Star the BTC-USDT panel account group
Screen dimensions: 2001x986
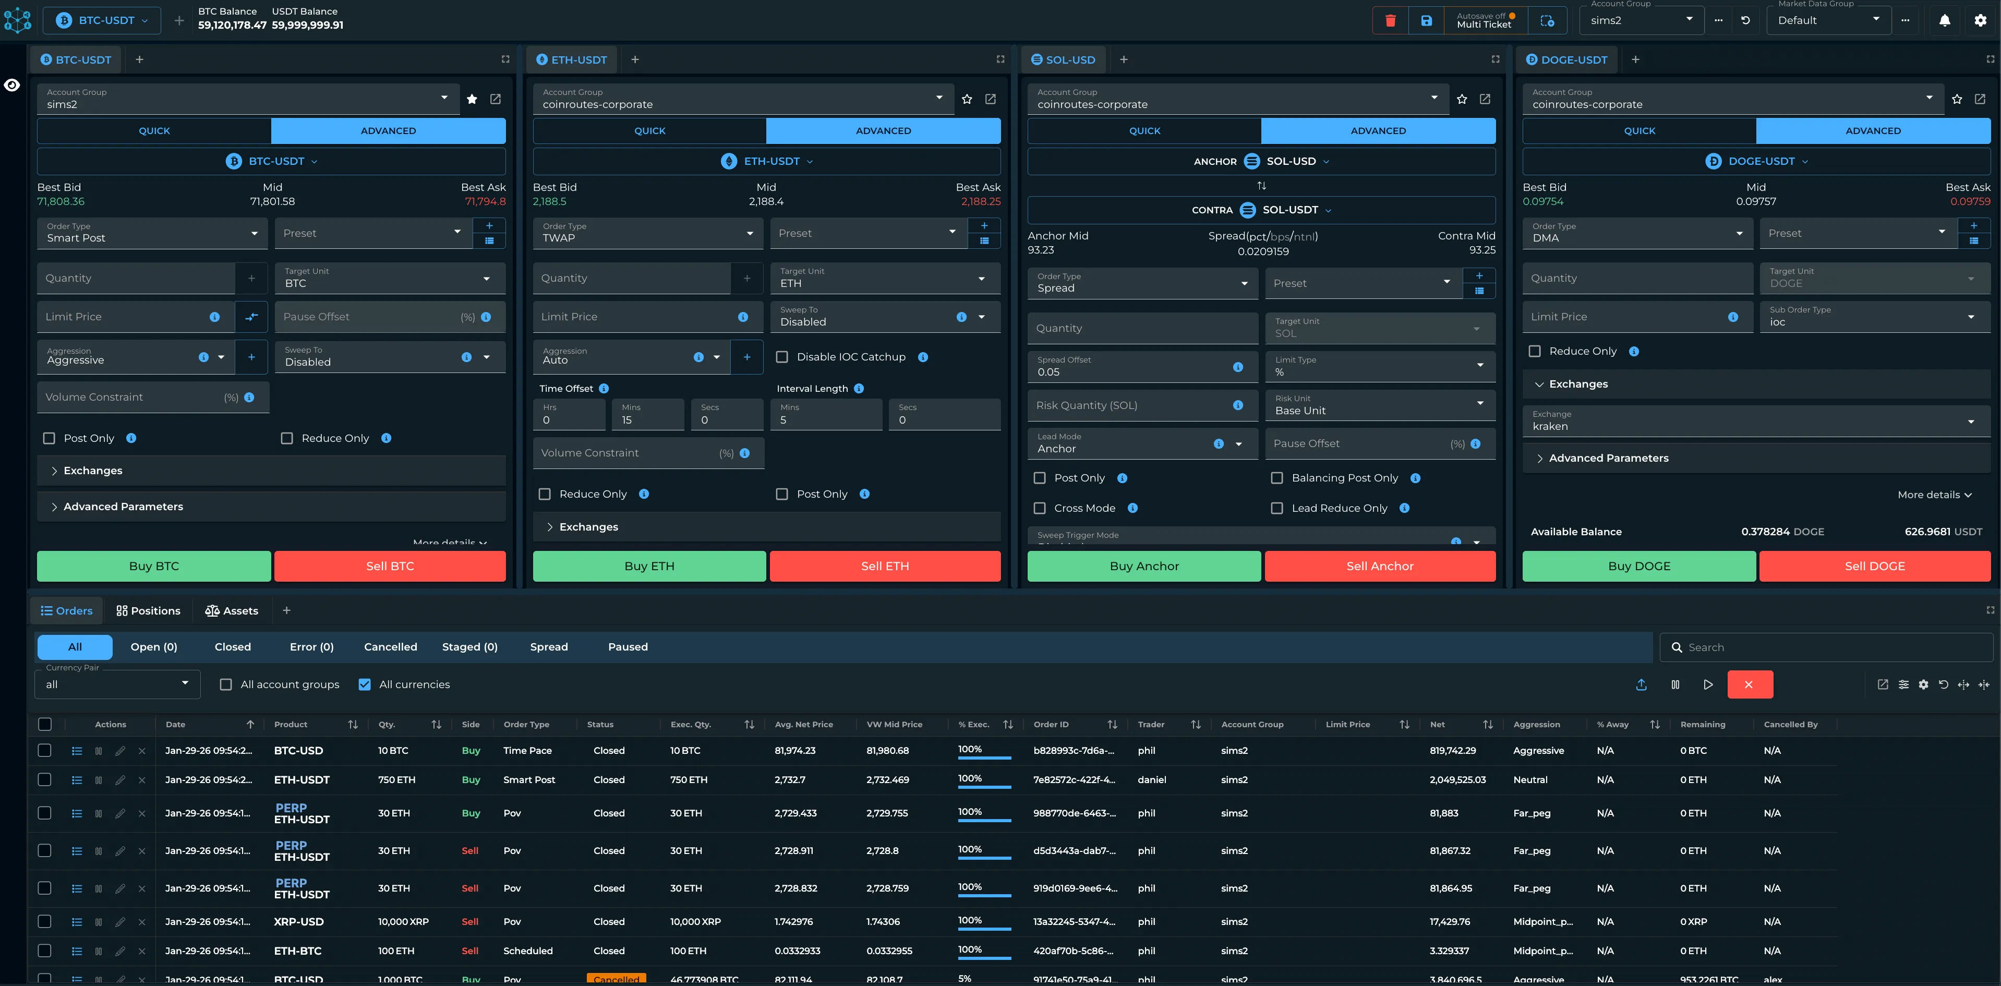coord(472,99)
